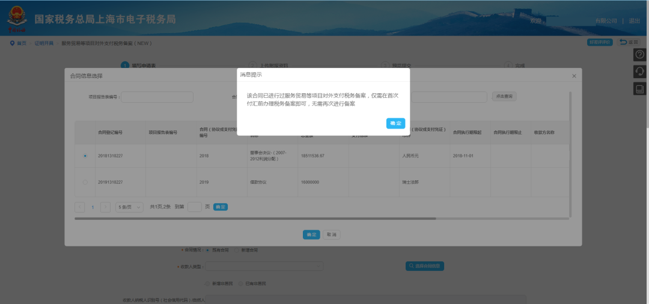Open the manual book icon in sidebar
This screenshot has width=649, height=304.
640,88
